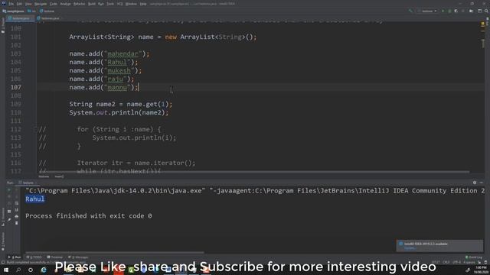
Task: Click Update link in IntelliJ notification
Action: (x=410, y=248)
